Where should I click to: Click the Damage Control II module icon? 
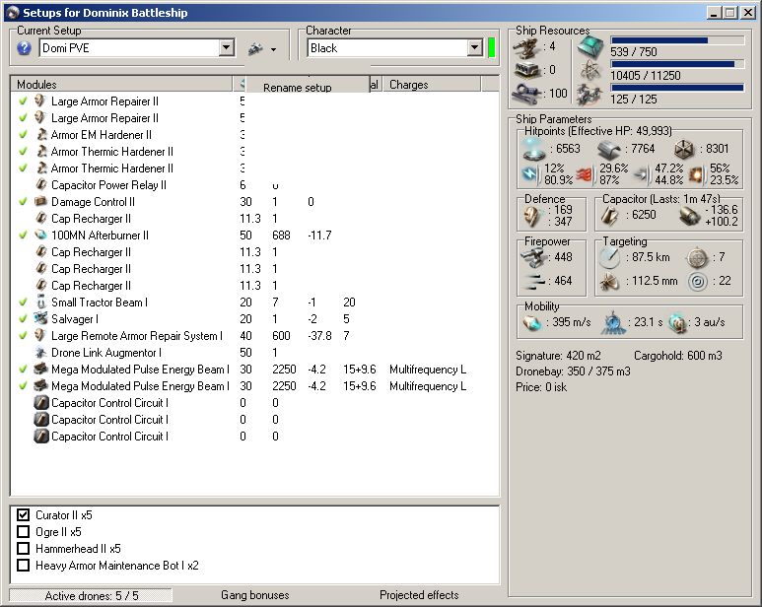[x=41, y=202]
